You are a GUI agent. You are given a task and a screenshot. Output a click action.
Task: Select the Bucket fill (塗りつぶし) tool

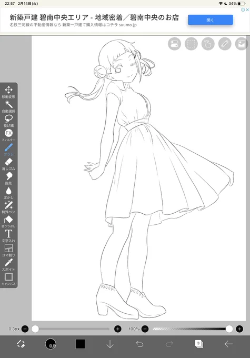pyautogui.click(x=8, y=222)
